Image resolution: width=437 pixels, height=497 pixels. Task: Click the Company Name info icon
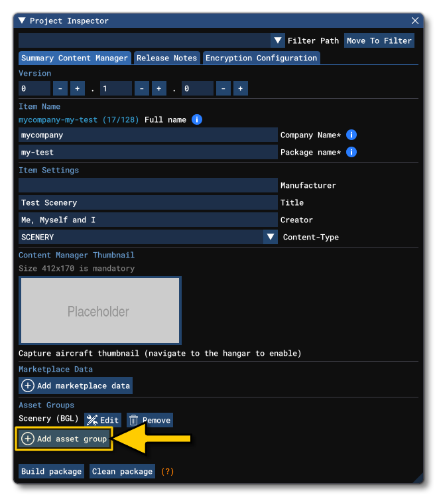pyautogui.click(x=351, y=135)
